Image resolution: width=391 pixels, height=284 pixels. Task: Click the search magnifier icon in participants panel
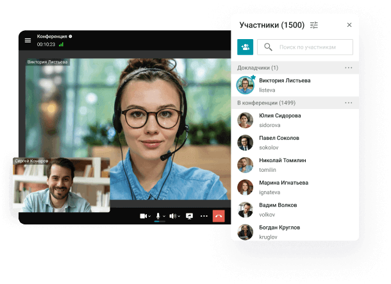pos(268,47)
